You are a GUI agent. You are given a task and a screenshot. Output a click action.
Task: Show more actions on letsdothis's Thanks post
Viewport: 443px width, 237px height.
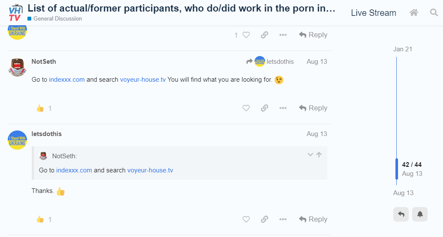pyautogui.click(x=283, y=219)
